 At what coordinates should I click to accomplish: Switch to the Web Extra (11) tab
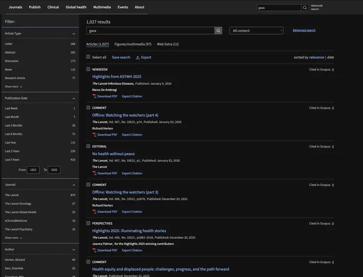click(168, 44)
